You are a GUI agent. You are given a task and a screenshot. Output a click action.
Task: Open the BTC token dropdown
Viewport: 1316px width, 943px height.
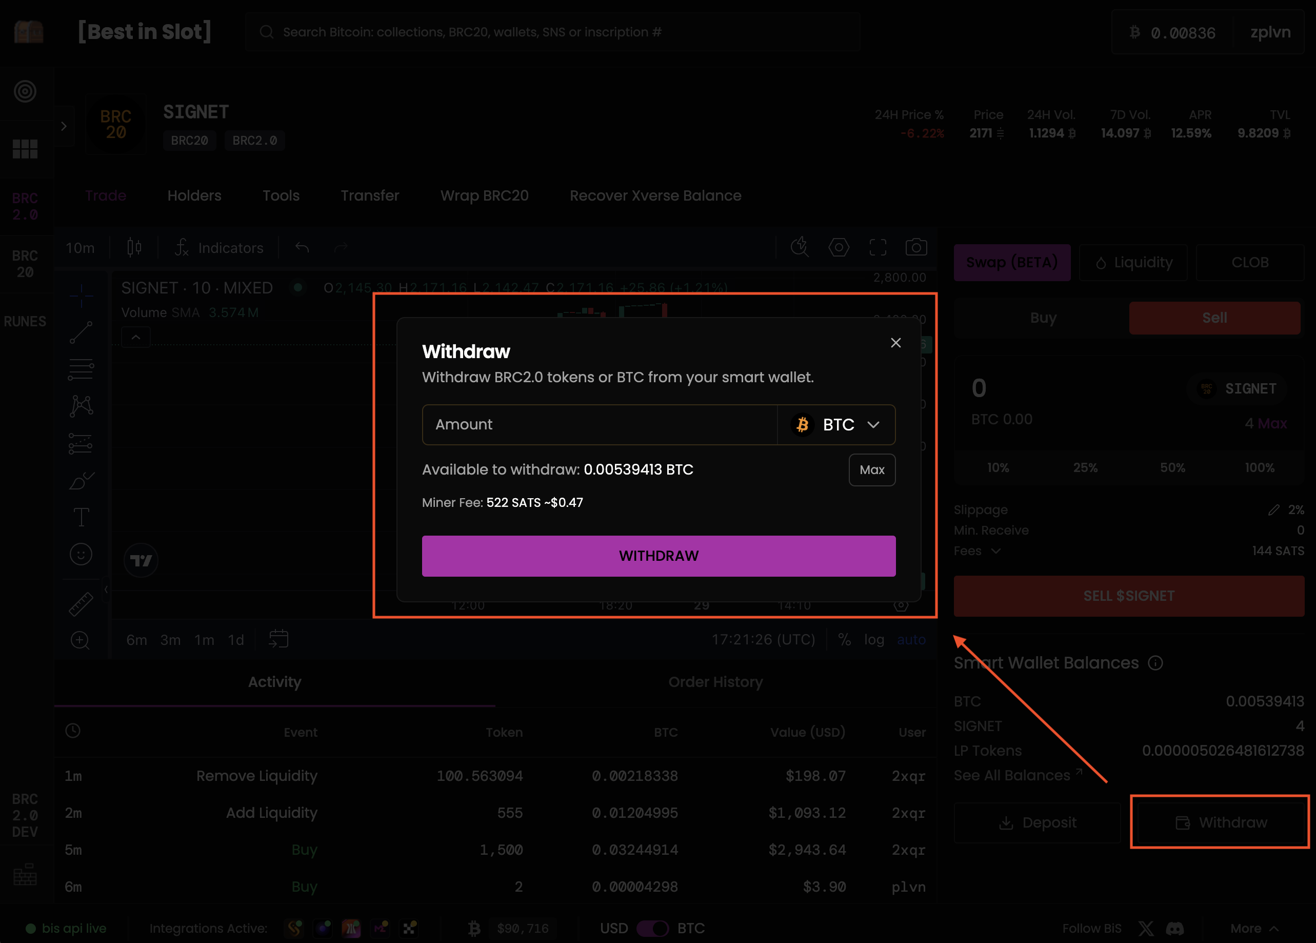[x=836, y=425]
